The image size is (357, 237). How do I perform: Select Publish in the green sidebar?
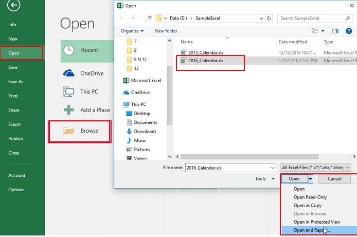pyautogui.click(x=15, y=138)
